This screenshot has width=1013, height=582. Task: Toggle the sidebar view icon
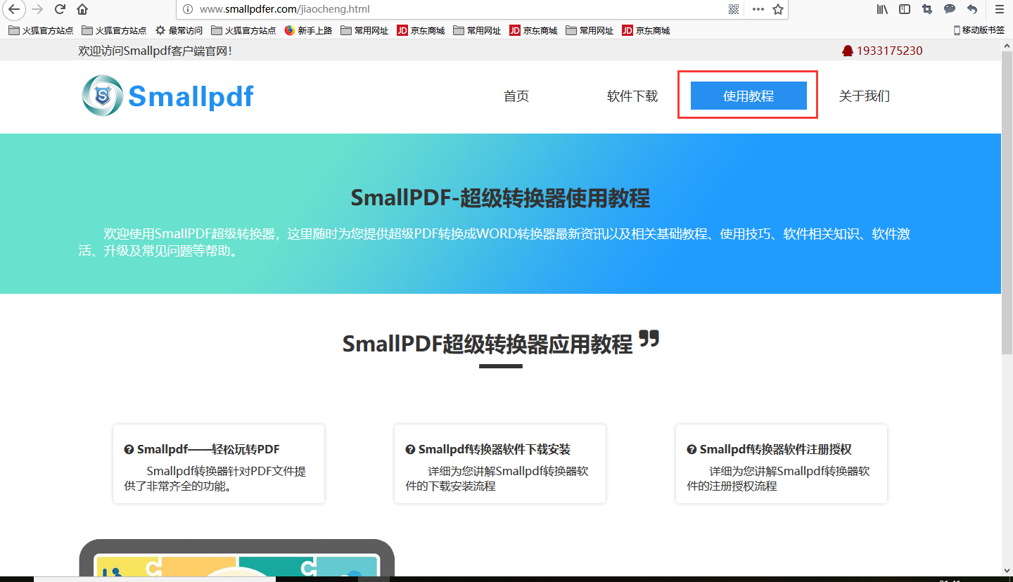click(905, 9)
